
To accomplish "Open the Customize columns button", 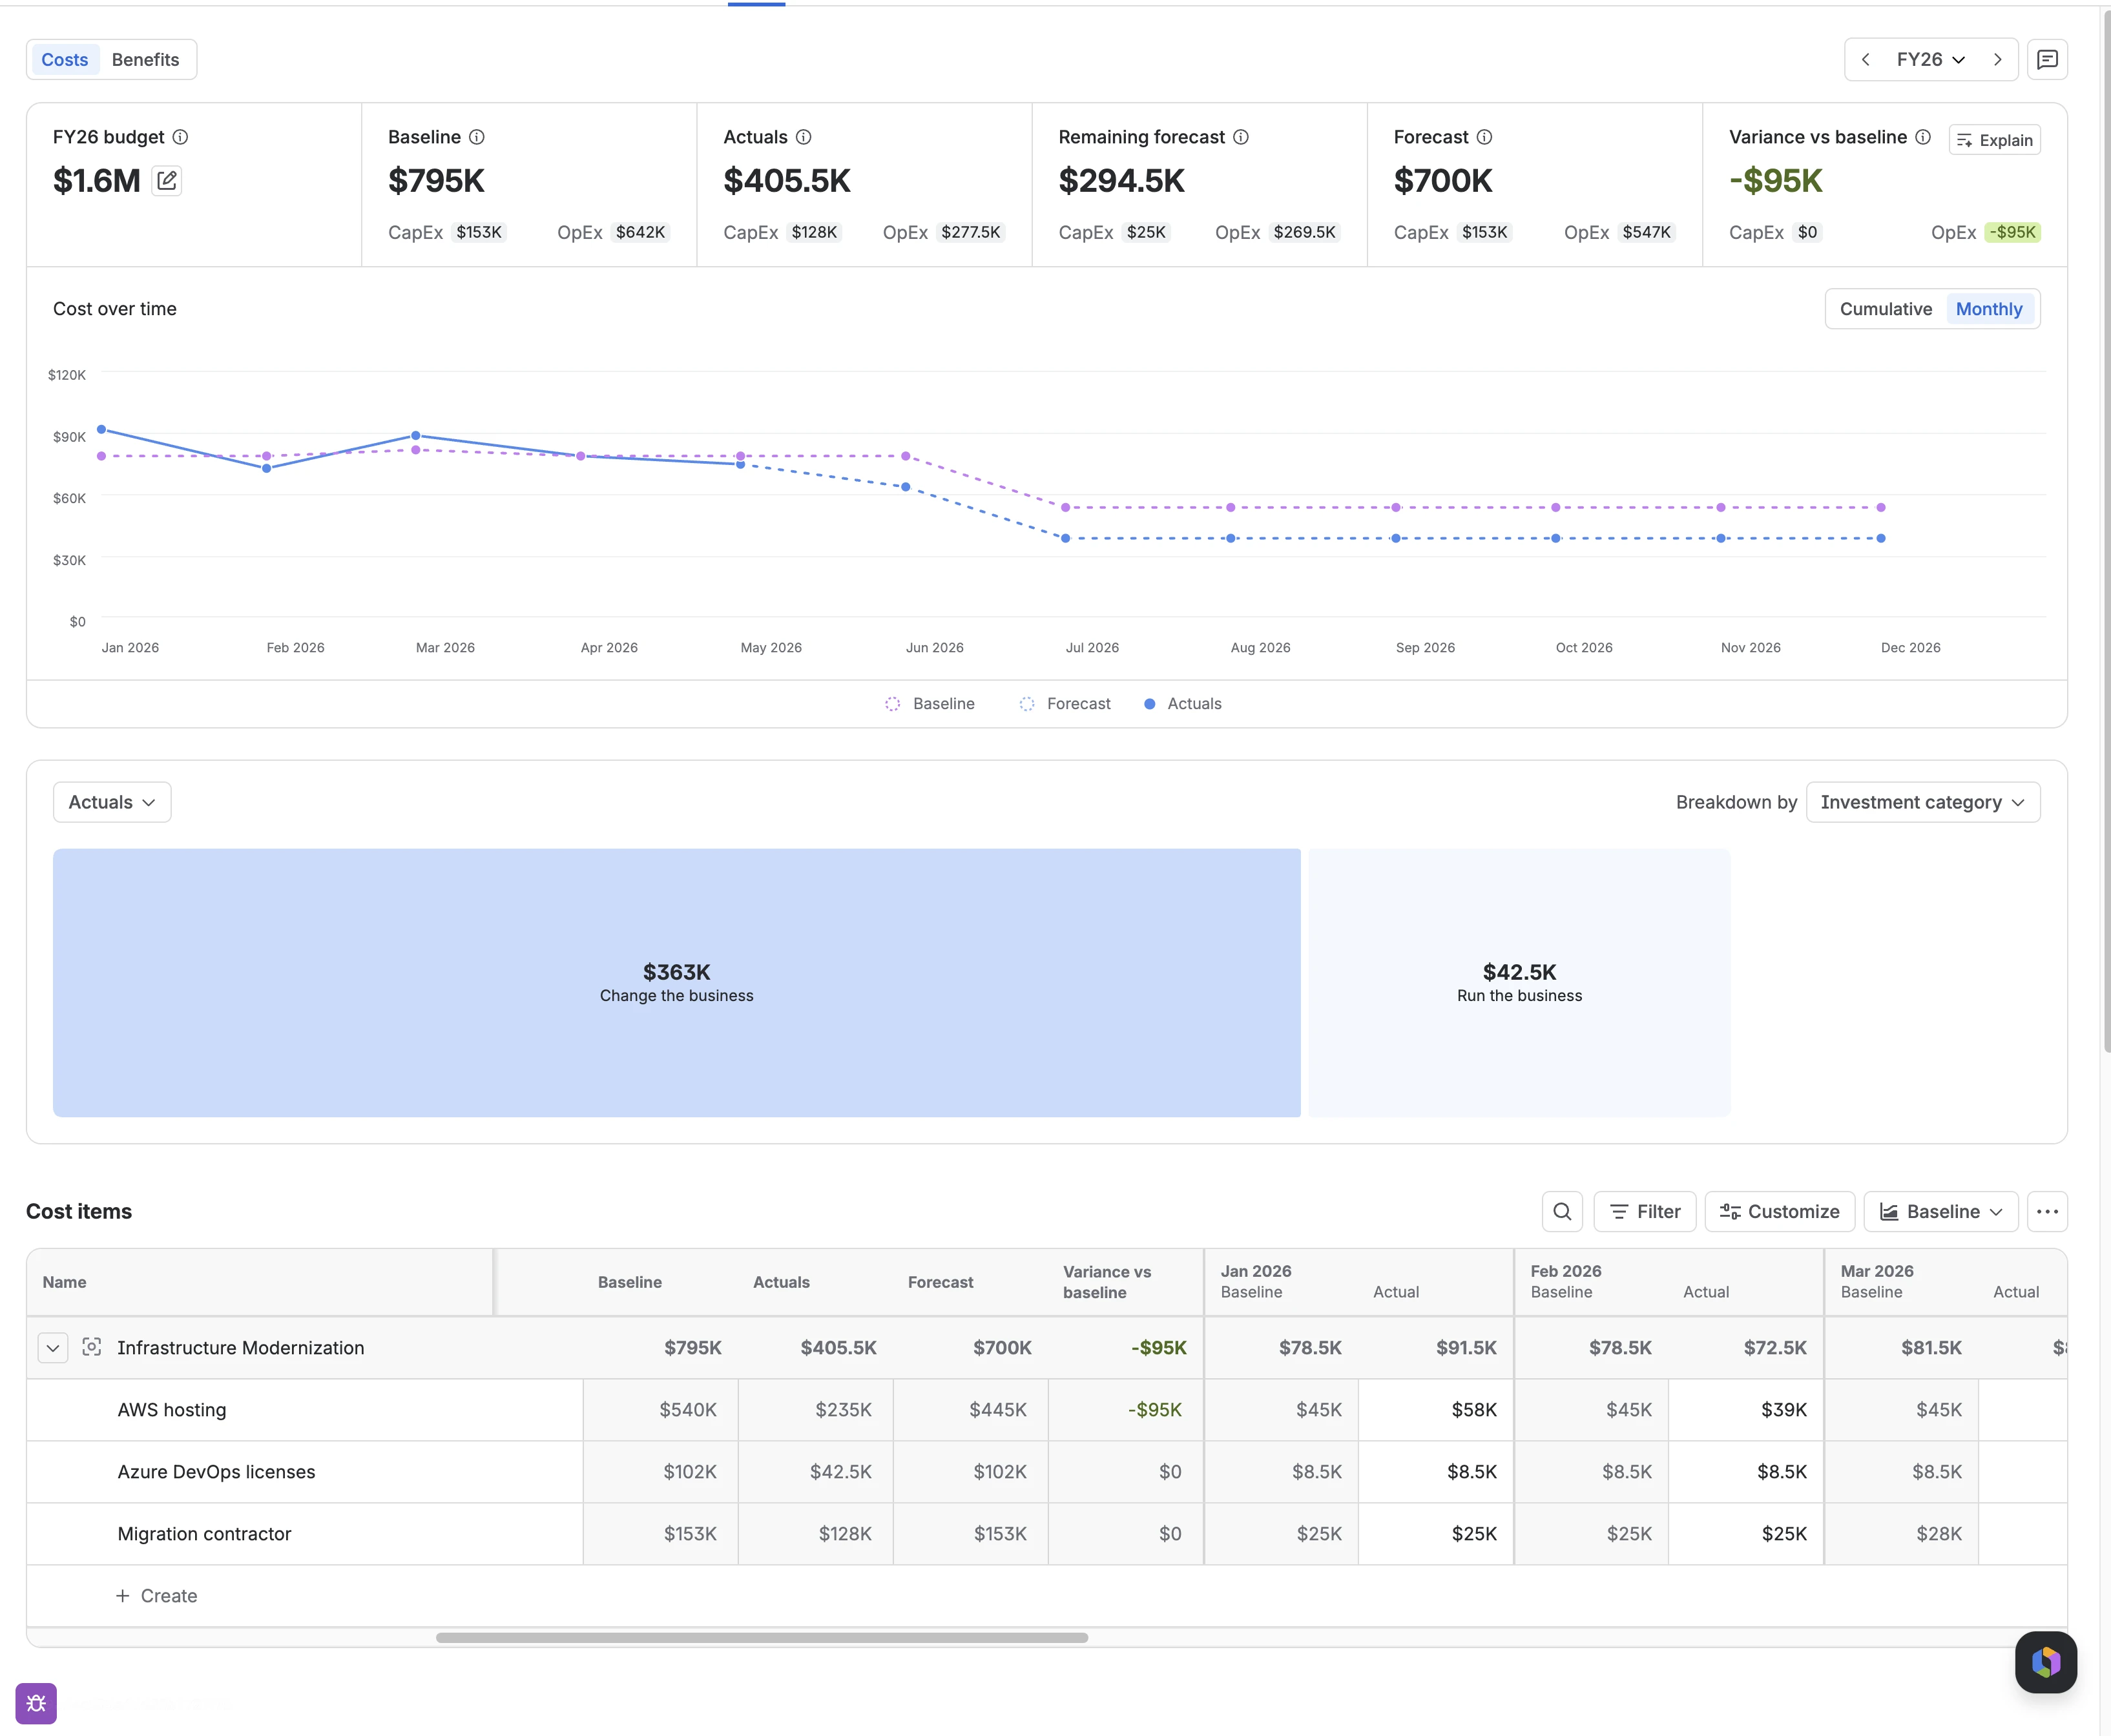I will point(1779,1211).
